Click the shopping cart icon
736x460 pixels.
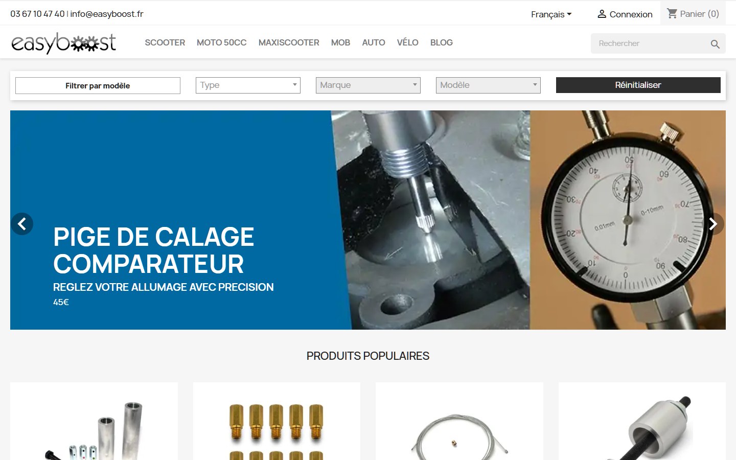coord(672,13)
